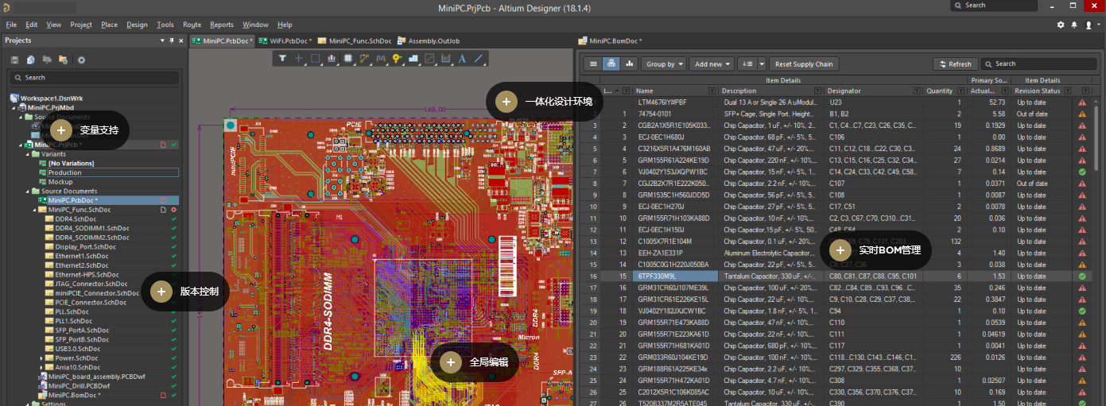Click the selection filter funnel icon

282,58
